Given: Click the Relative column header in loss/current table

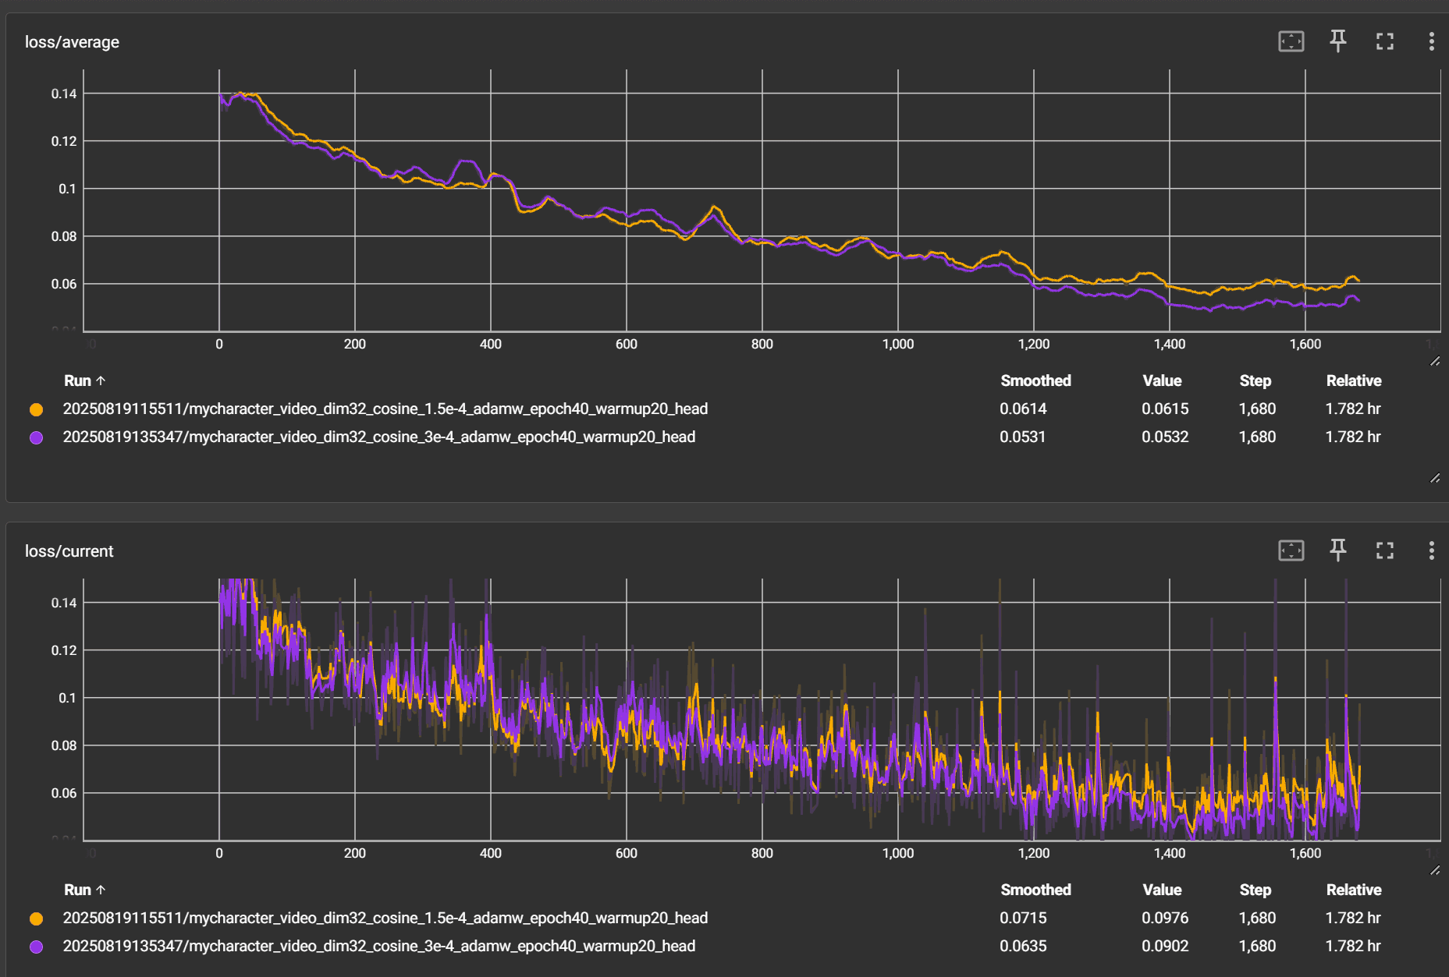Looking at the screenshot, I should tap(1353, 890).
